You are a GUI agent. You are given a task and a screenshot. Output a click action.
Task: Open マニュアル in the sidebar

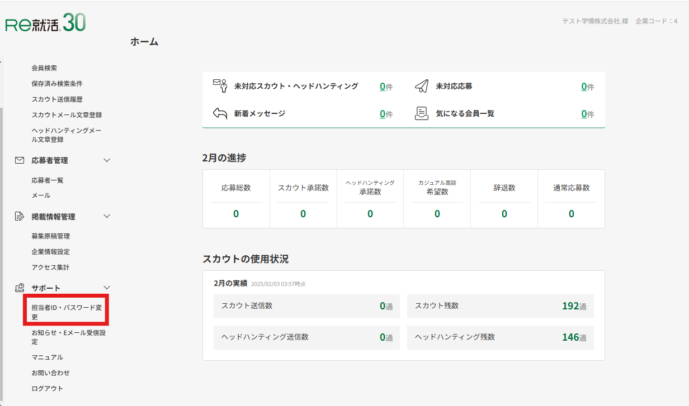[48, 357]
